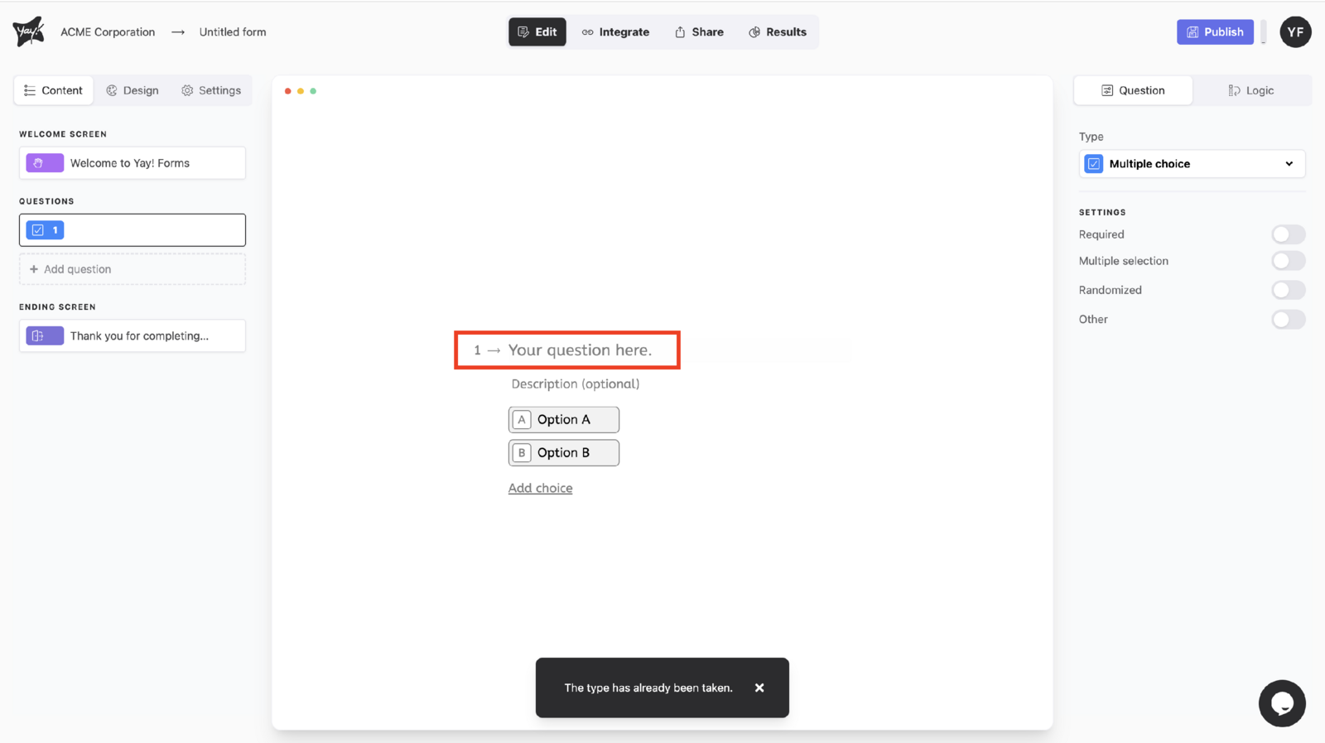Toggle the Randomized switch

tap(1288, 290)
